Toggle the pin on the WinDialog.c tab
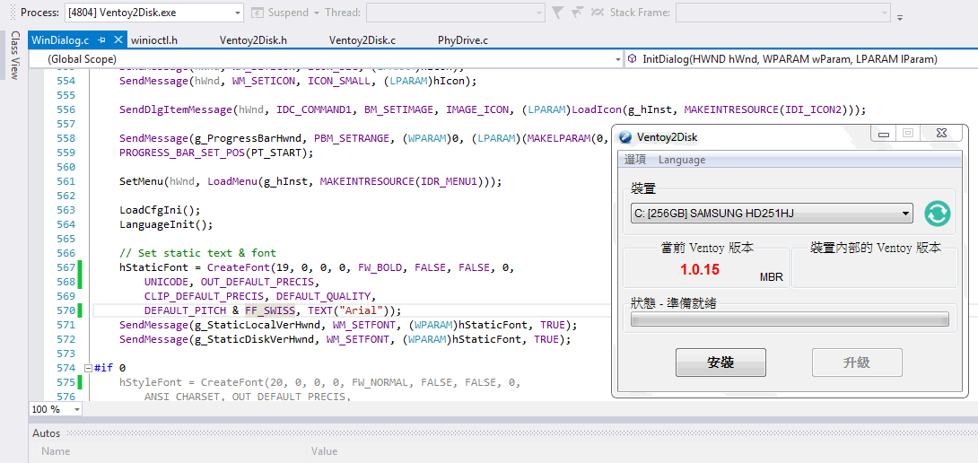Viewport: 978px width, 463px height. click(102, 40)
